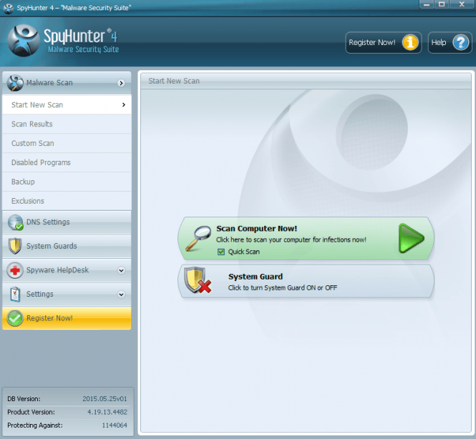
Task: Click the DB Version: label
Action: tap(24, 399)
